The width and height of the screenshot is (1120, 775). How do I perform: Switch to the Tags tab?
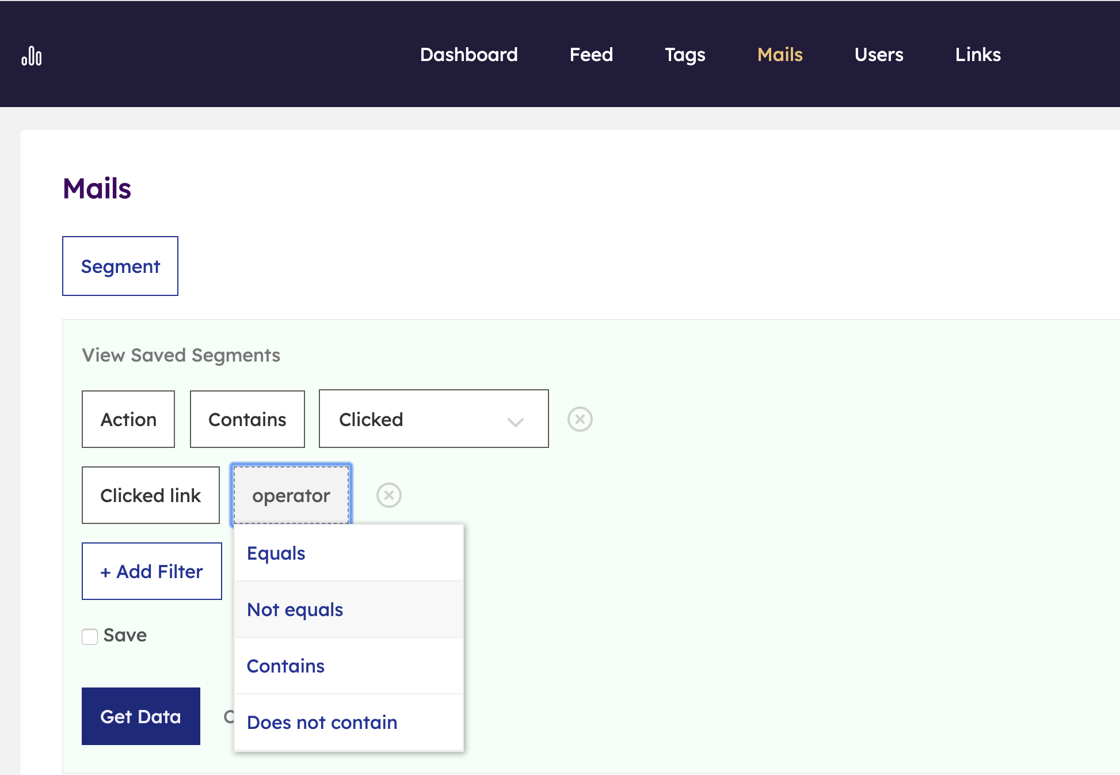point(685,55)
